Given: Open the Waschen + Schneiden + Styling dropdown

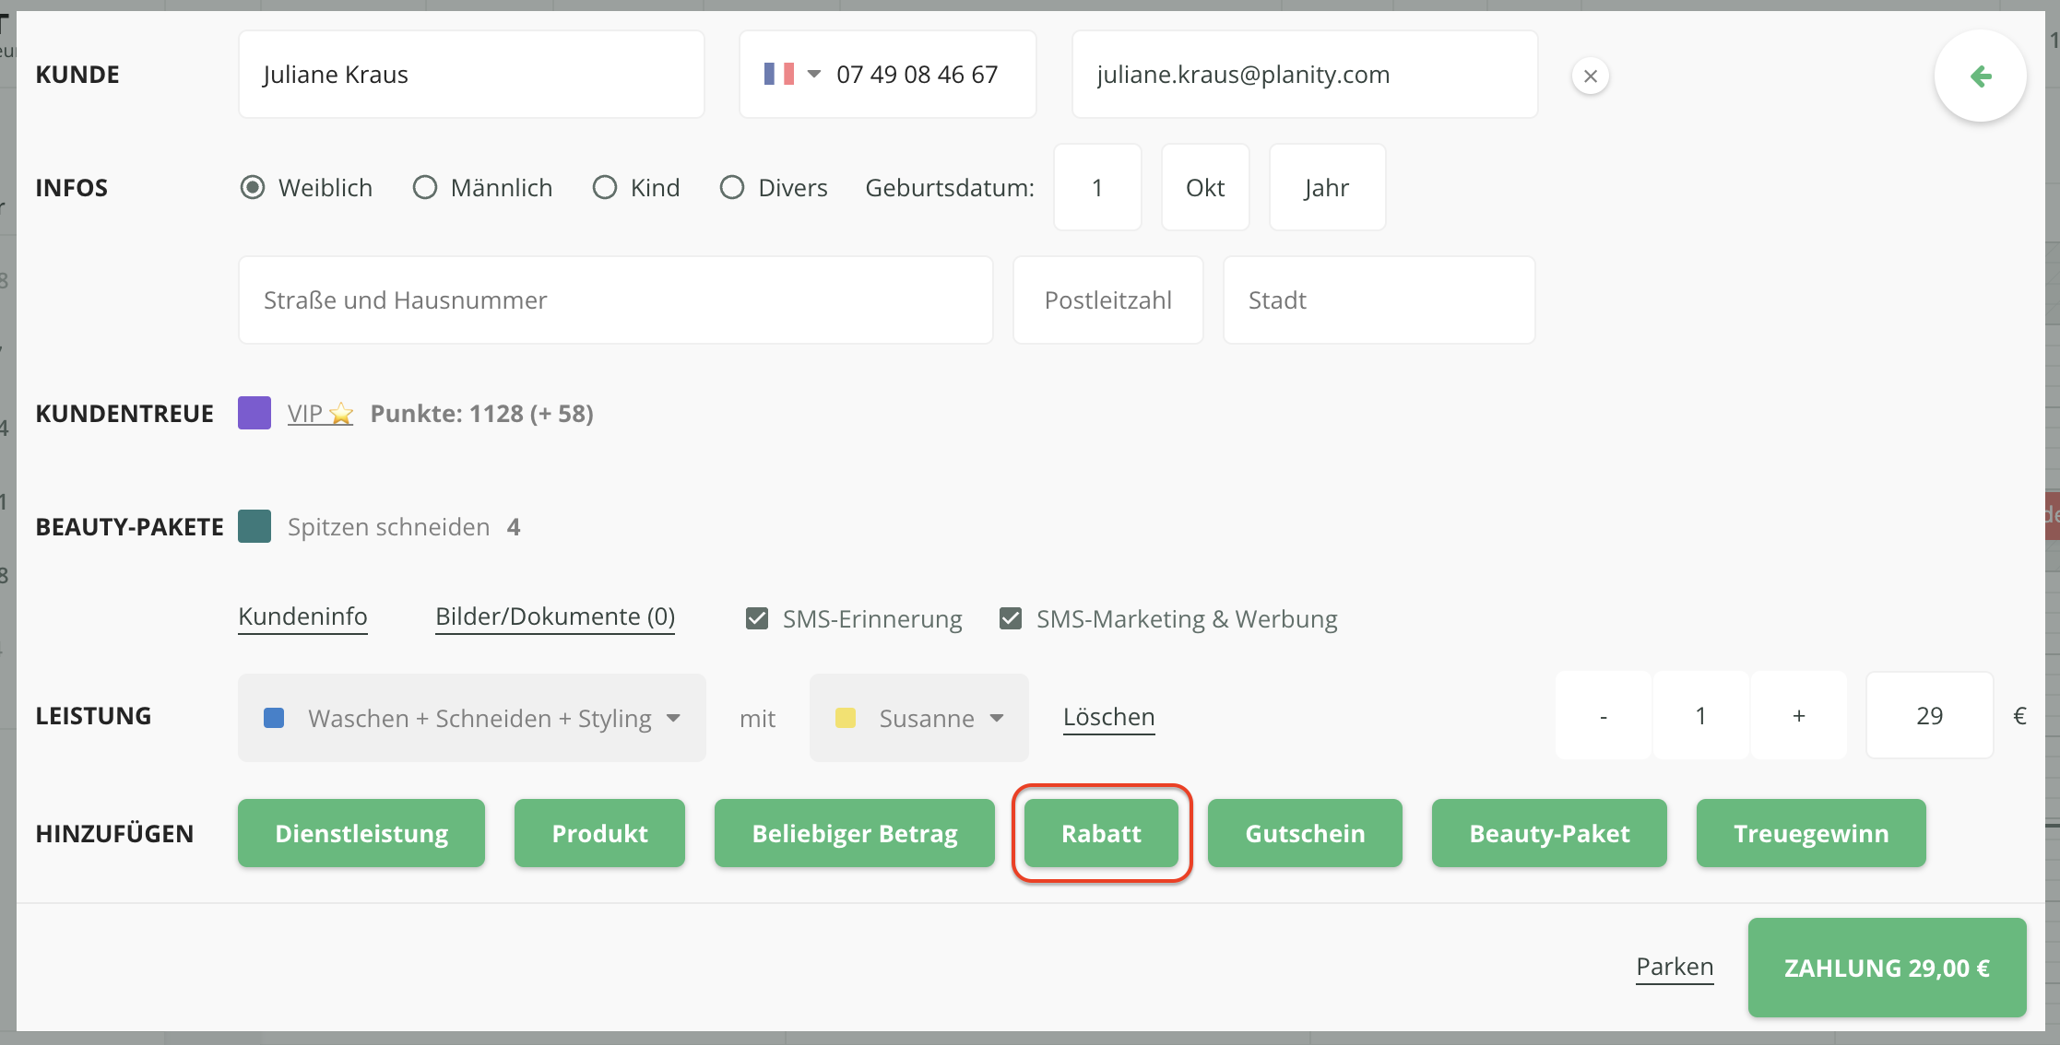Looking at the screenshot, I should pos(472,718).
